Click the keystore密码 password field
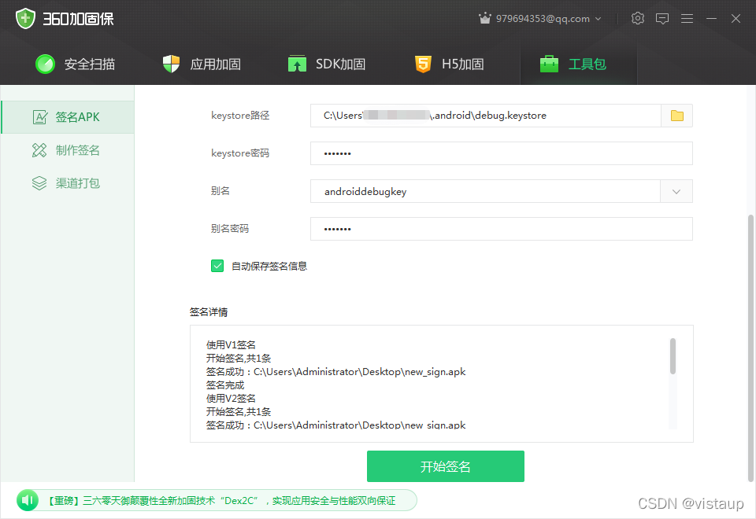 (502, 153)
